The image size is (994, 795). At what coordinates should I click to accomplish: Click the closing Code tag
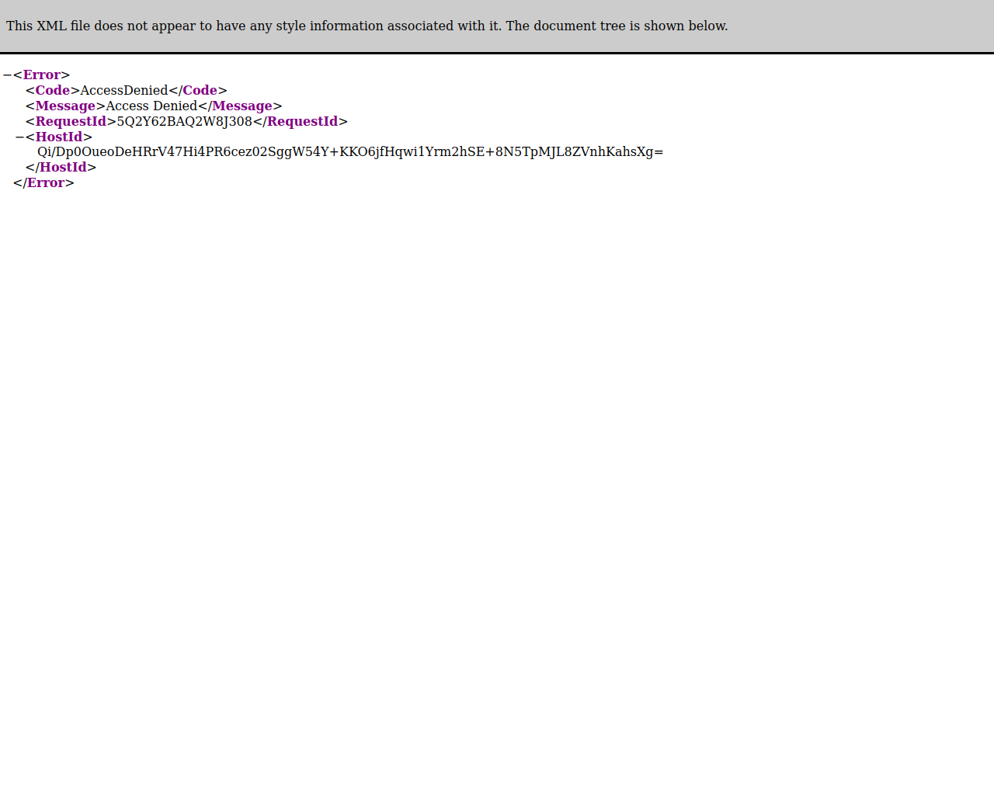(198, 91)
